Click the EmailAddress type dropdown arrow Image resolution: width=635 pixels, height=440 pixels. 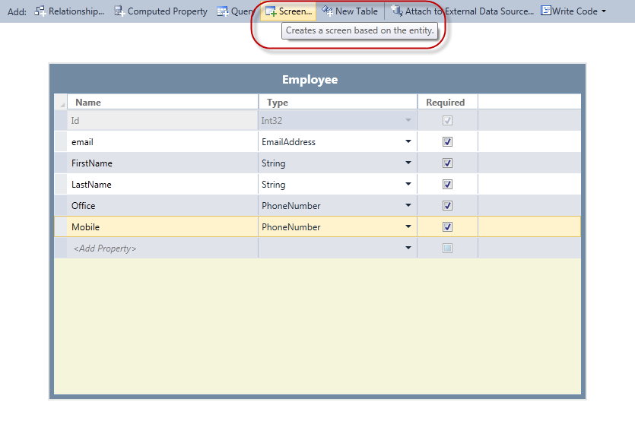pos(408,141)
